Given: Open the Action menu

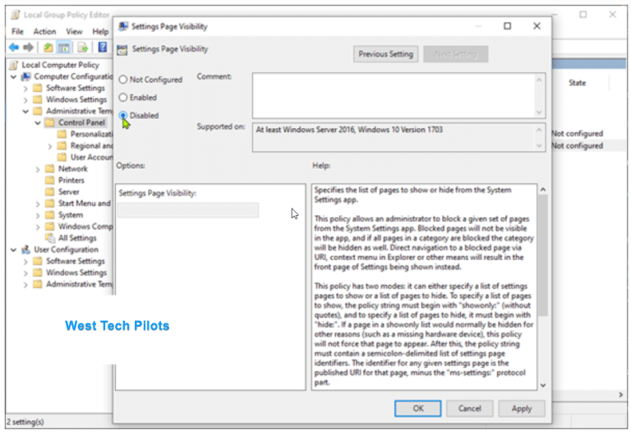Looking at the screenshot, I should [x=44, y=31].
